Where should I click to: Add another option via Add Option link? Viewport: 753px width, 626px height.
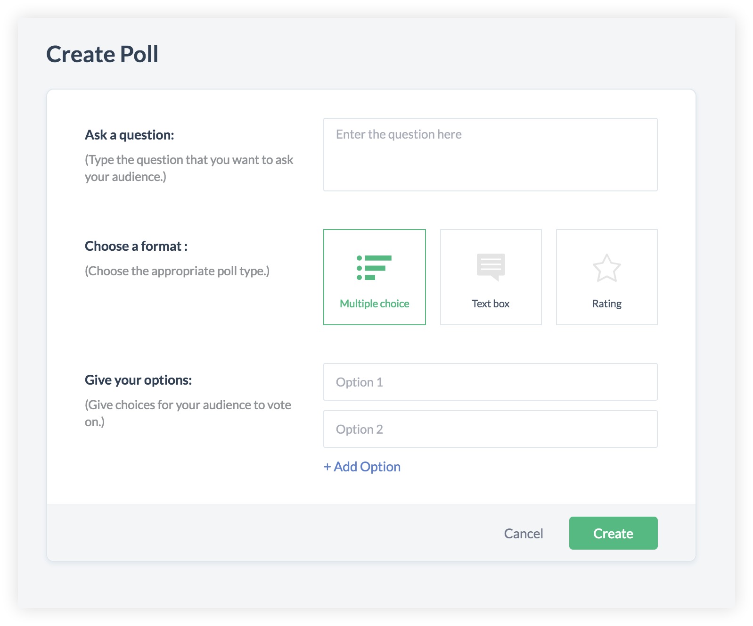coord(362,467)
